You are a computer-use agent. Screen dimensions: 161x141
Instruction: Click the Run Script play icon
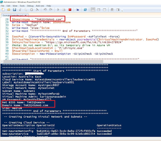point(58,10)
